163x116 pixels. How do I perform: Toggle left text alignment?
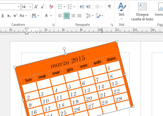[60, 16]
